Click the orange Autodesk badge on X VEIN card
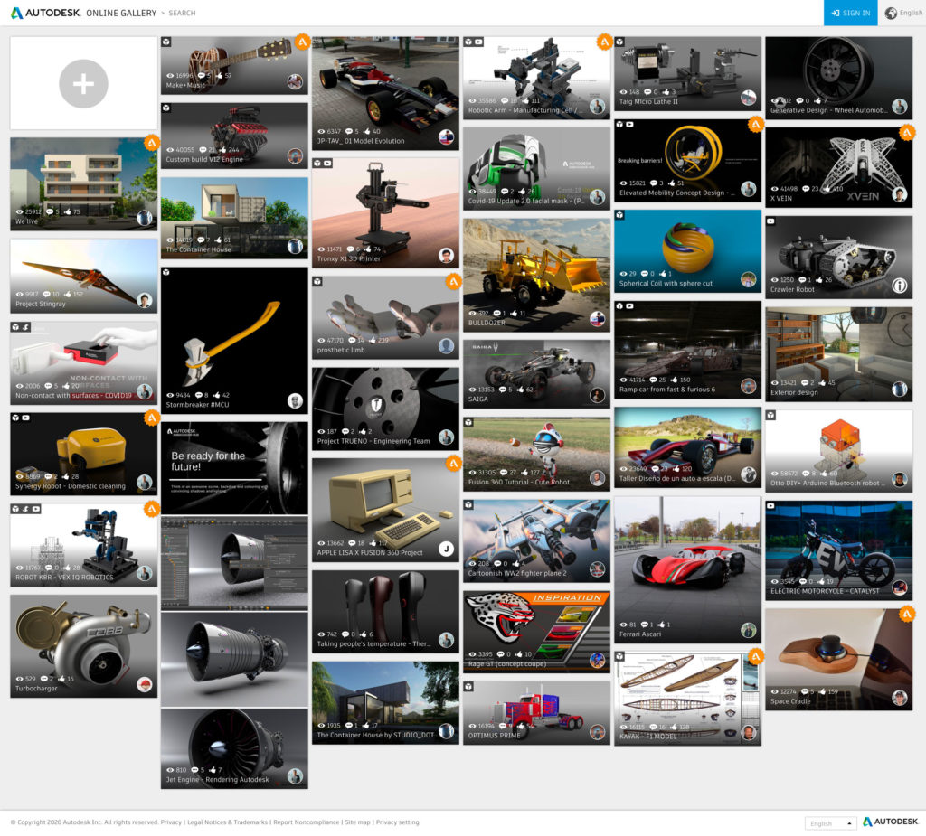 click(x=906, y=132)
